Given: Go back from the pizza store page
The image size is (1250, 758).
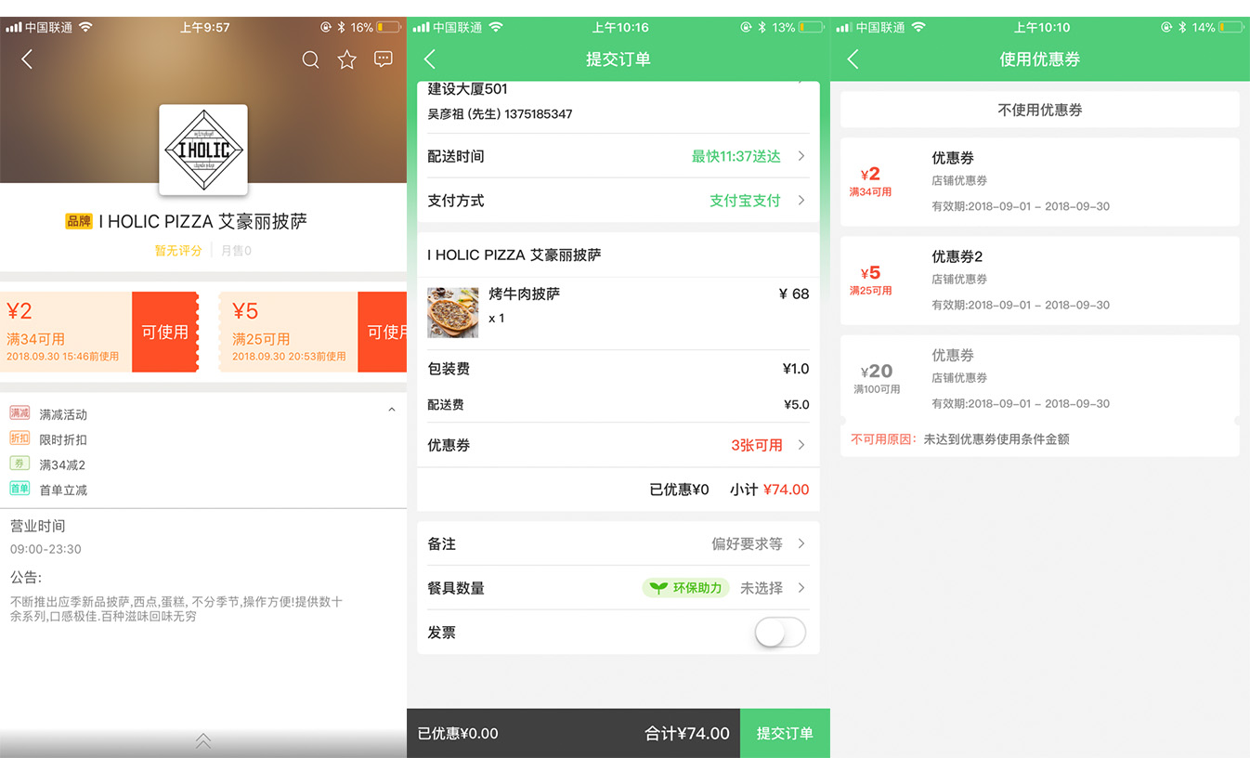Looking at the screenshot, I should click(x=27, y=59).
